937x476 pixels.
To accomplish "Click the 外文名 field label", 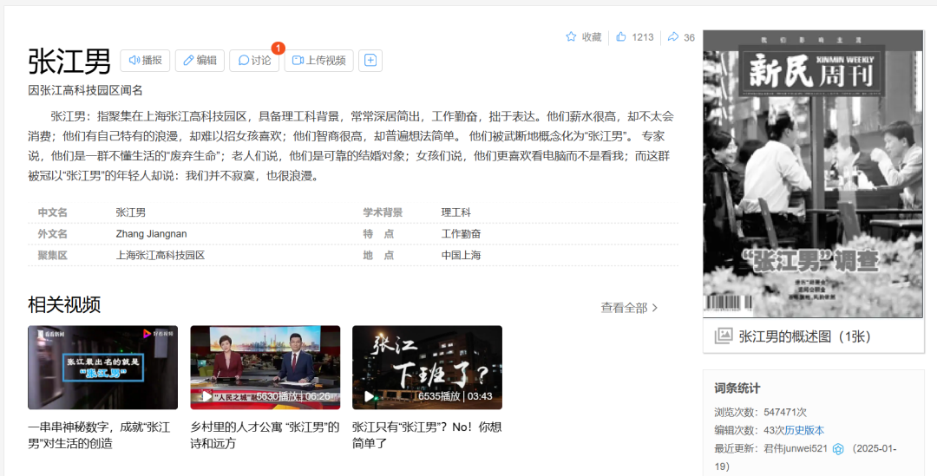I will pyautogui.click(x=53, y=233).
